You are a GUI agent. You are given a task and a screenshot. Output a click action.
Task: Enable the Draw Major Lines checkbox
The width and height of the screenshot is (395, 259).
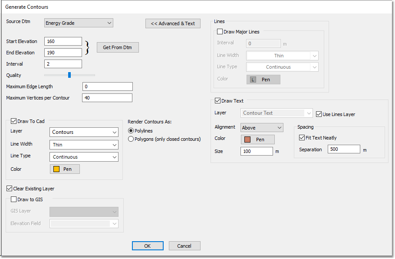(220, 32)
